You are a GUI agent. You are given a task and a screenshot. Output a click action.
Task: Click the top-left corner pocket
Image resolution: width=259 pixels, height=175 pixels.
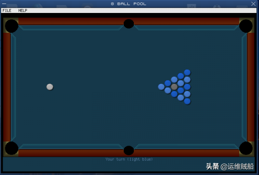click(x=12, y=26)
